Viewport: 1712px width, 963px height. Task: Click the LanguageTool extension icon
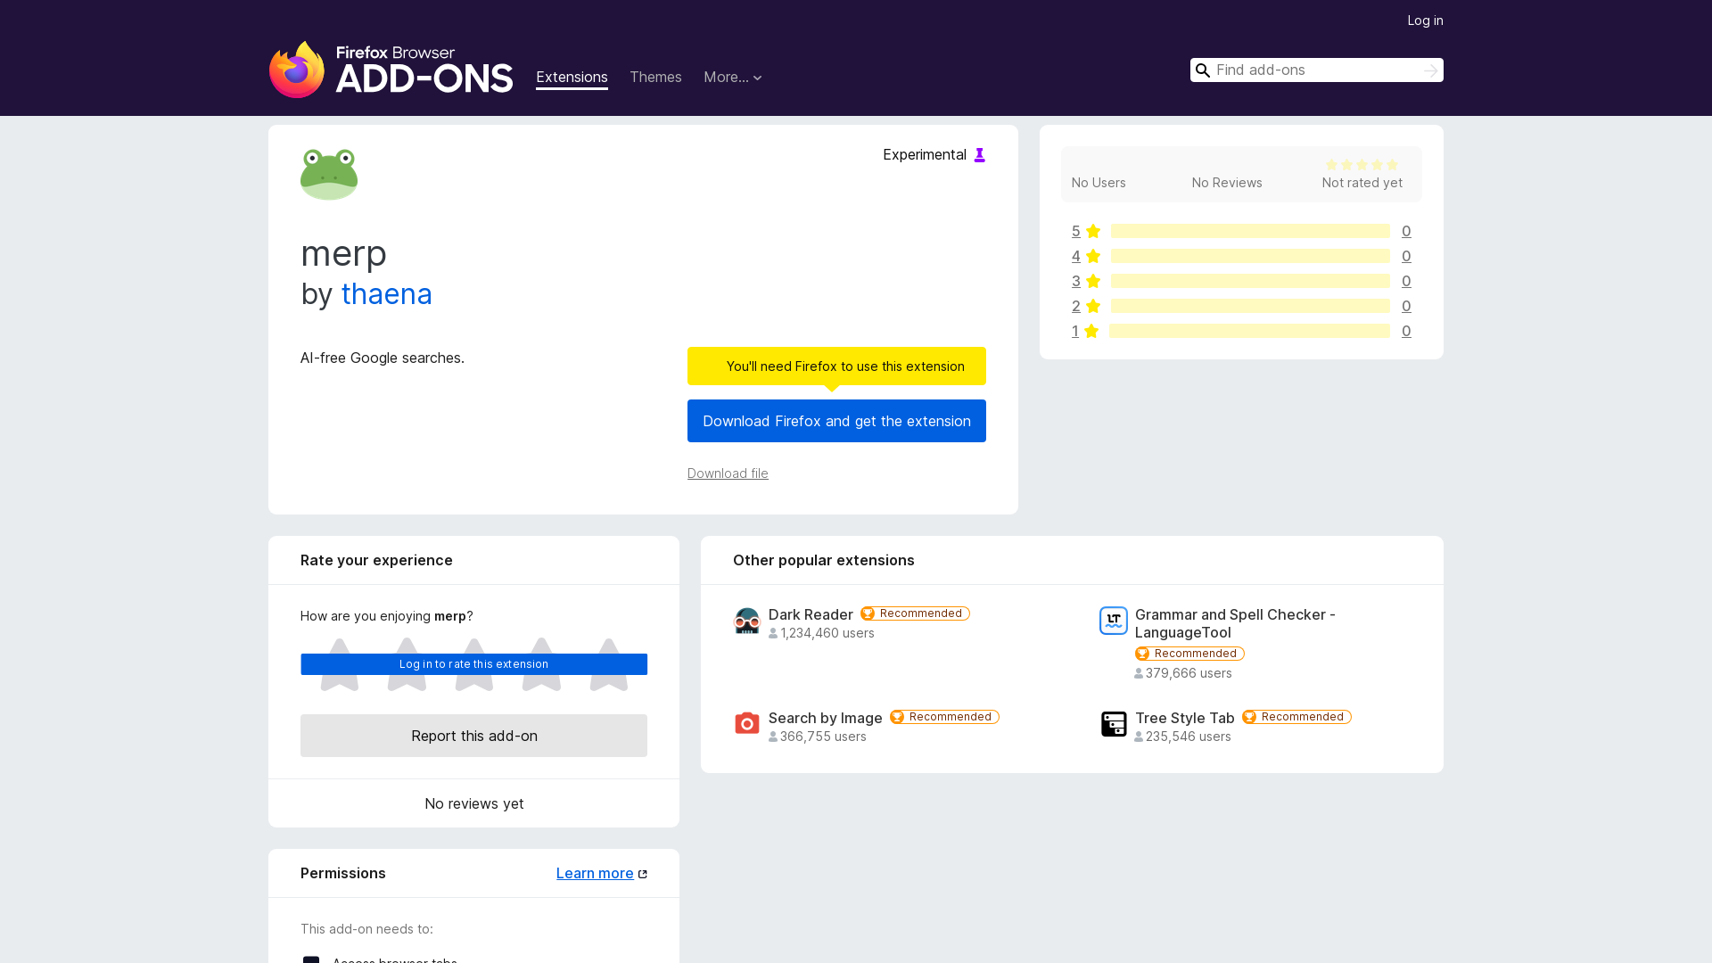click(1114, 621)
